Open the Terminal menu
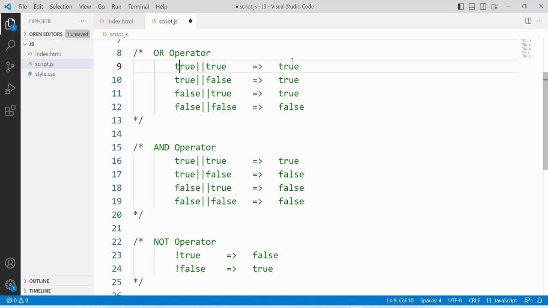 (x=138, y=6)
